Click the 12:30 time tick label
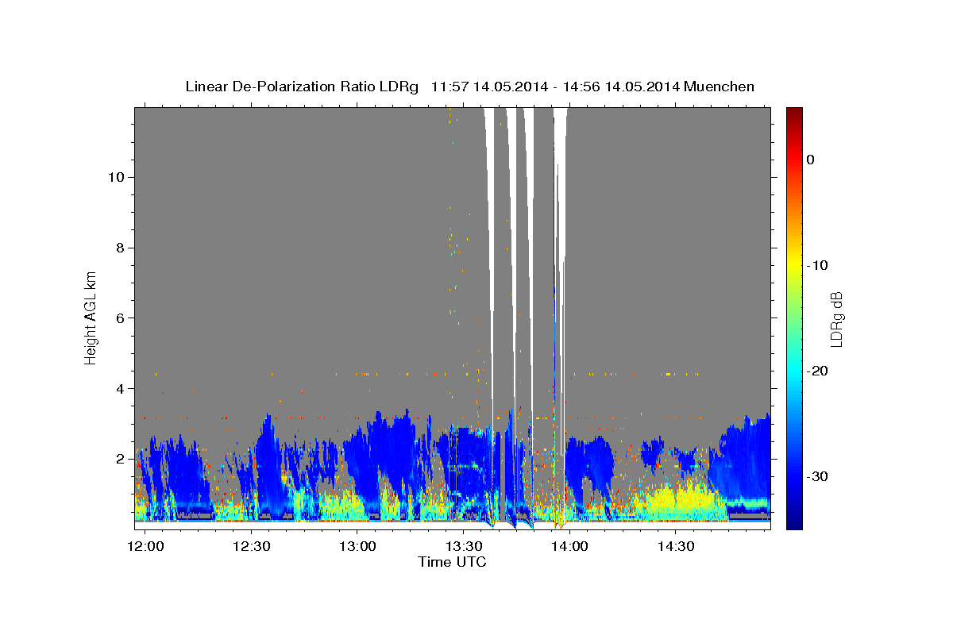 252,547
